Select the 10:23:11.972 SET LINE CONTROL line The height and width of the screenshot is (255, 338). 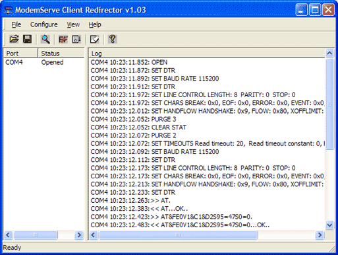193,95
